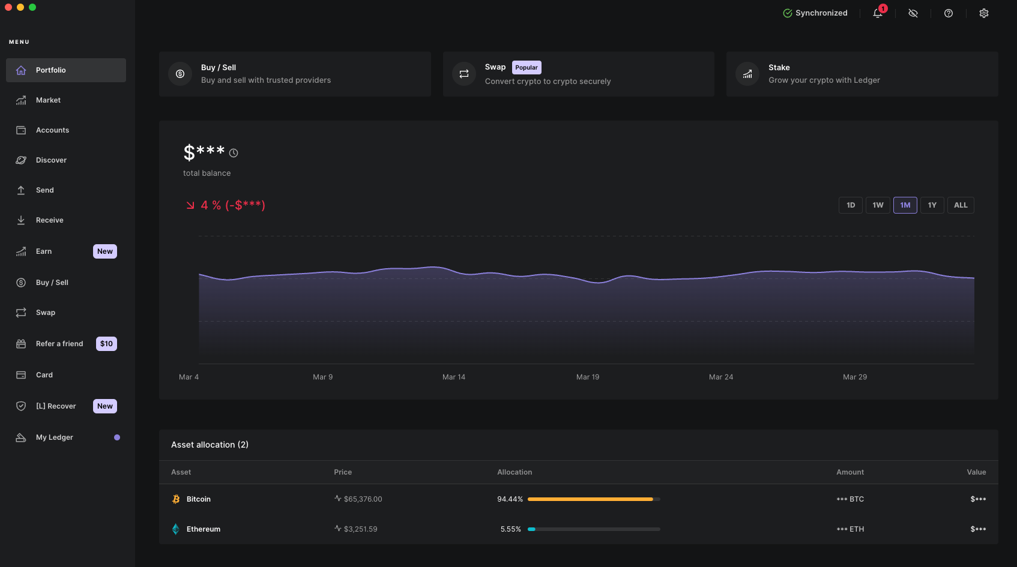Click the clock icon beside total balance
Viewport: 1017px width, 567px height.
pos(234,153)
